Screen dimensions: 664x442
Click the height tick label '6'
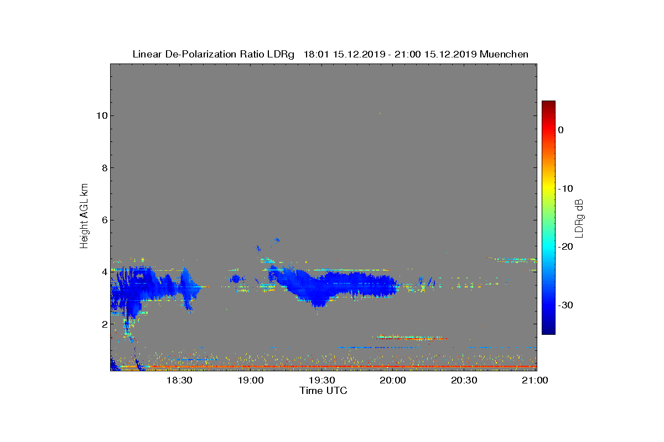pyautogui.click(x=103, y=220)
